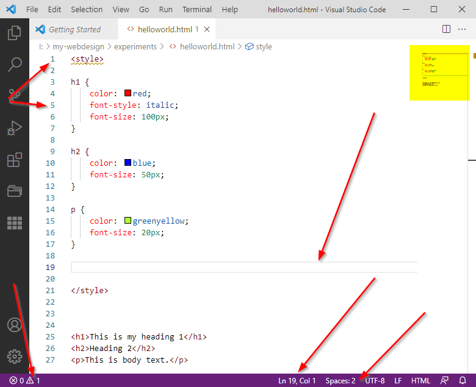Click the p selector on line 14
The image size is (476, 387).
(x=73, y=210)
